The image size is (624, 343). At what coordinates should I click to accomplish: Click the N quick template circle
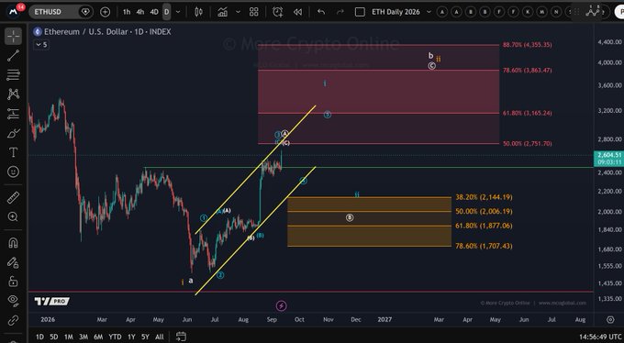[556, 12]
